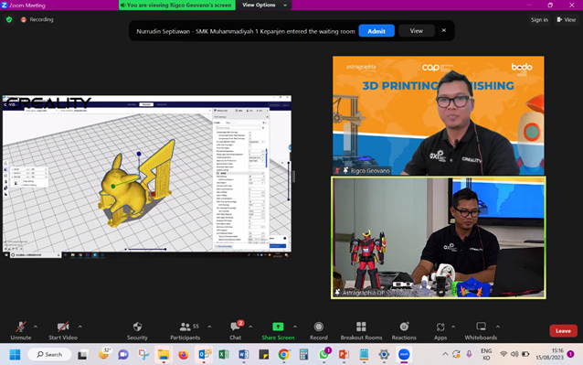This screenshot has width=583, height=365.
Task: Open Word from the taskbar
Action: click(x=244, y=355)
